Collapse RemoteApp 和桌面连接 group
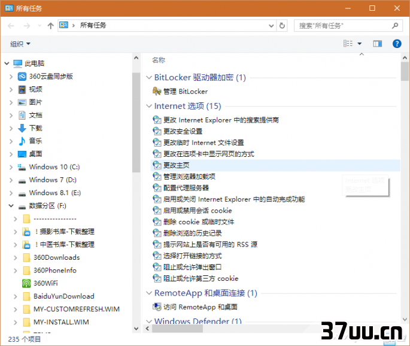The height and width of the screenshot is (346, 410). [x=149, y=293]
